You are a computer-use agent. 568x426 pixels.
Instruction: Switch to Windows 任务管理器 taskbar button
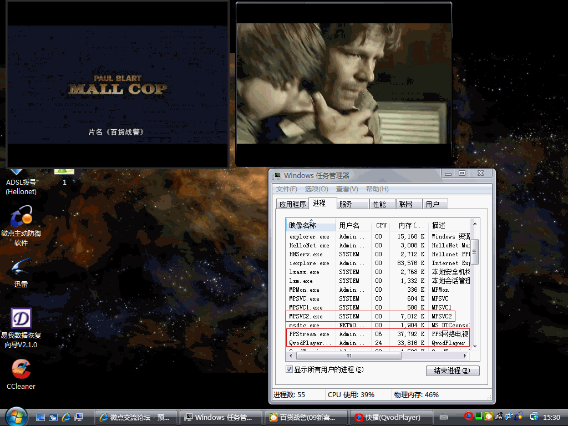pos(221,417)
